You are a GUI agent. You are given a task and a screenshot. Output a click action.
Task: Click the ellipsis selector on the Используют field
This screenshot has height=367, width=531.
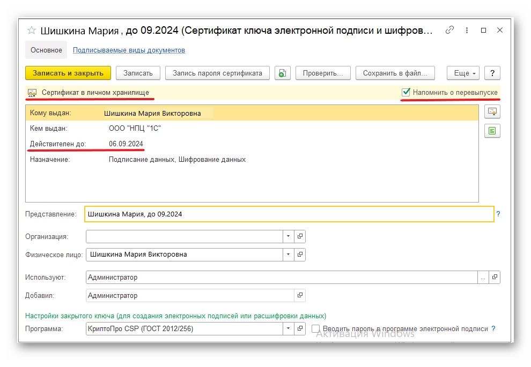(x=483, y=277)
